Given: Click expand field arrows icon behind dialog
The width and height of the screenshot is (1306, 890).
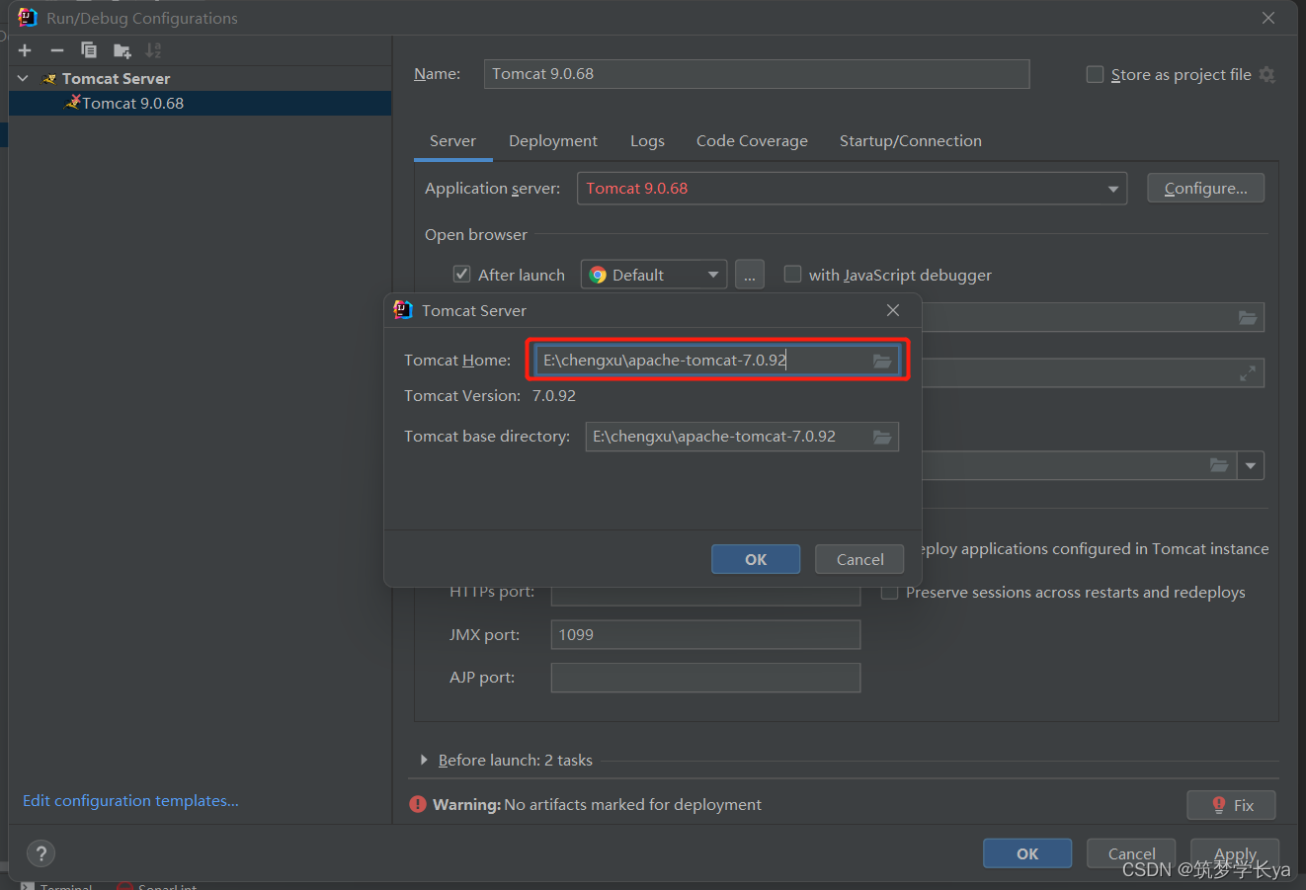Looking at the screenshot, I should pos(1248,373).
